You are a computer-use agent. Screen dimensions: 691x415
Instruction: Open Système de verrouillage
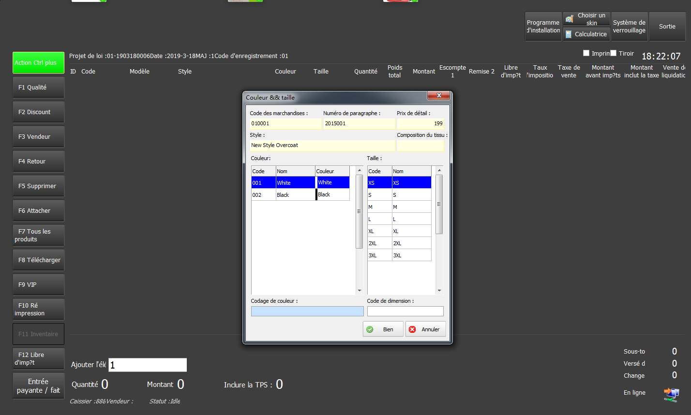(629, 27)
